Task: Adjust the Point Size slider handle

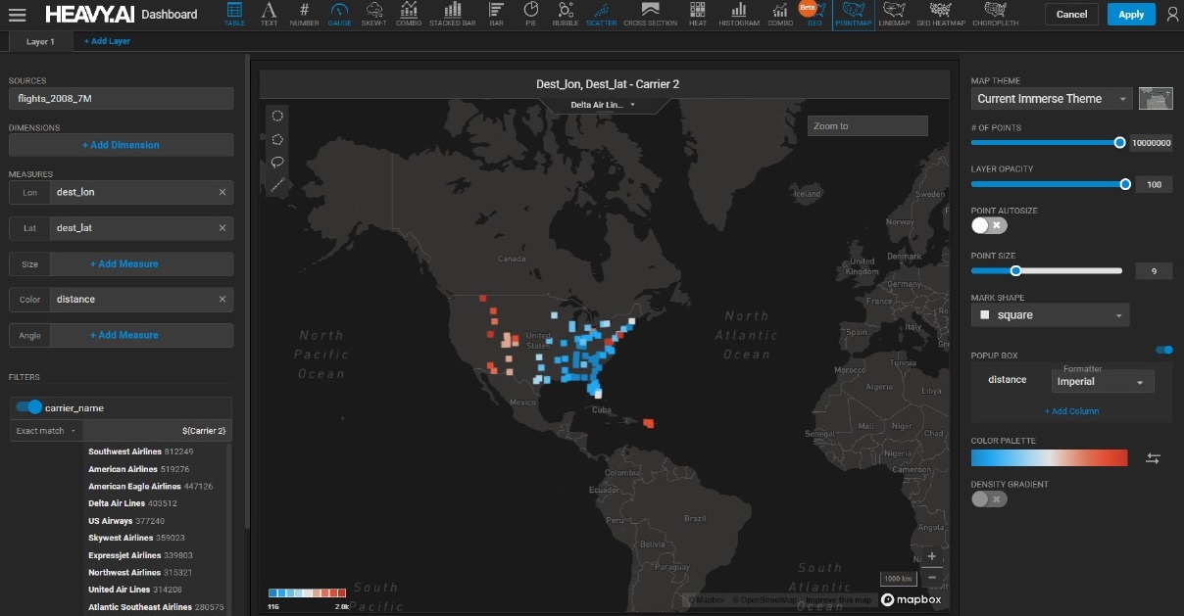Action: click(1015, 271)
